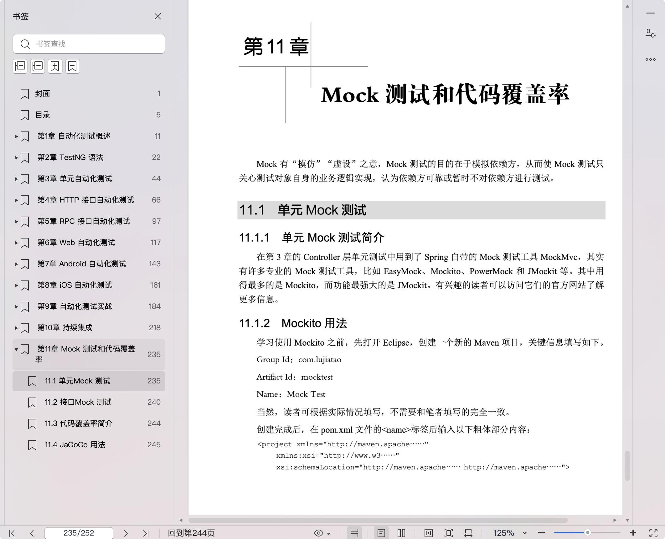Expand 第10章 持续集成 bookmark
Viewport: 665px width, 539px height.
coord(16,328)
